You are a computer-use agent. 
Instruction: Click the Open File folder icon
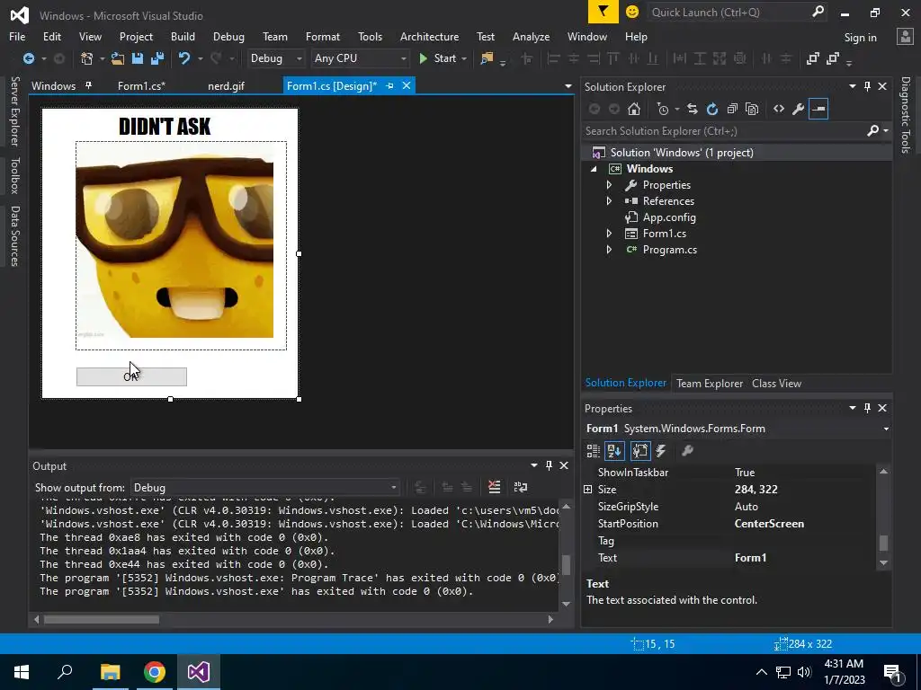click(118, 58)
